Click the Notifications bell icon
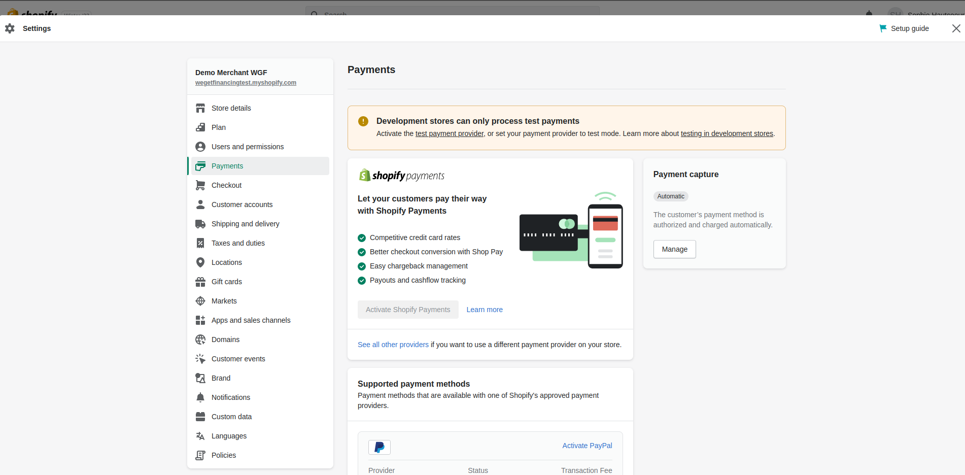This screenshot has height=475, width=965. (x=200, y=397)
